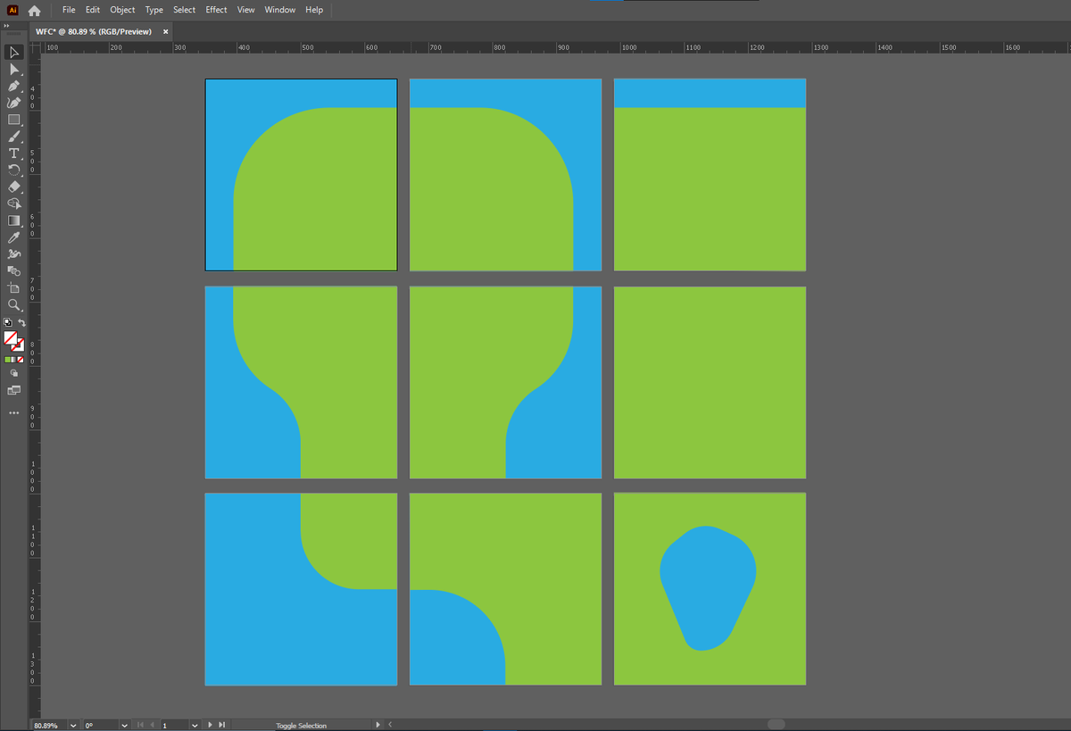Select the Rectangle tool
1071x731 pixels.
click(x=13, y=120)
